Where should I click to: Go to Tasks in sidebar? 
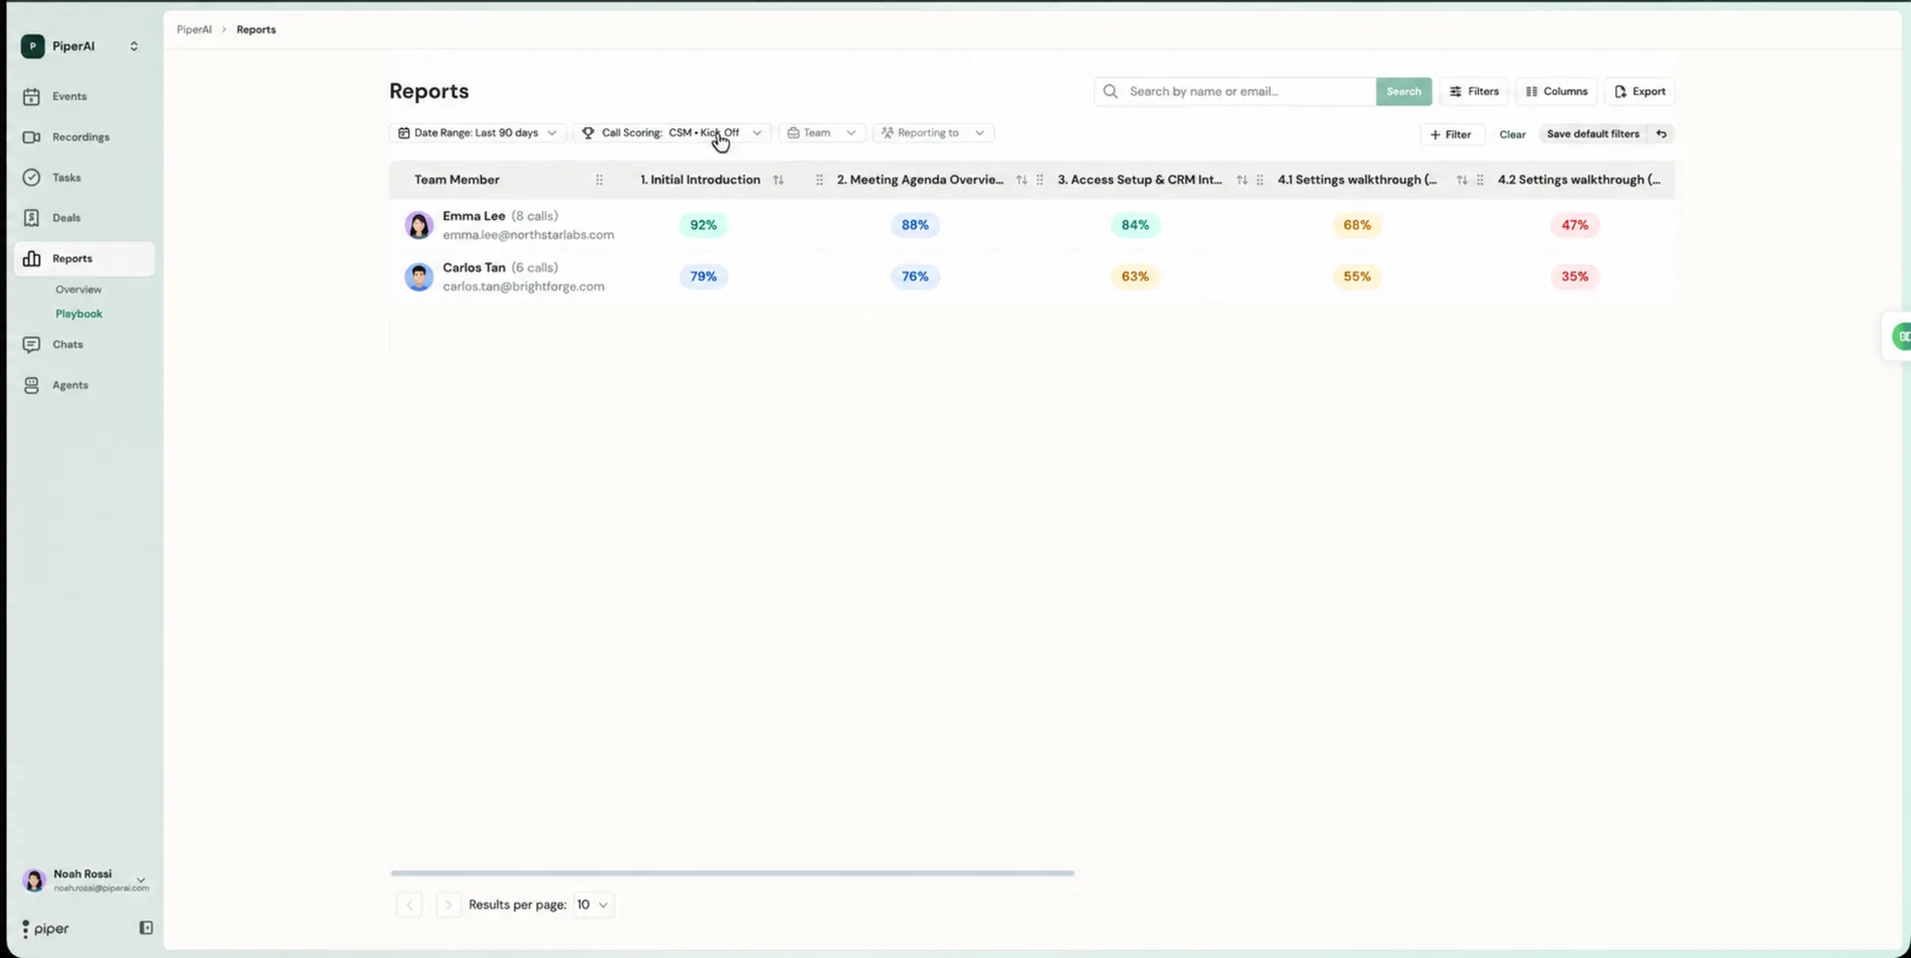tap(84, 177)
